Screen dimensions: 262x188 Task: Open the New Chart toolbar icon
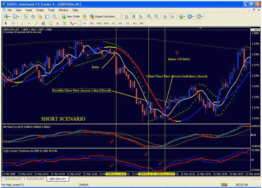[x=6, y=16]
